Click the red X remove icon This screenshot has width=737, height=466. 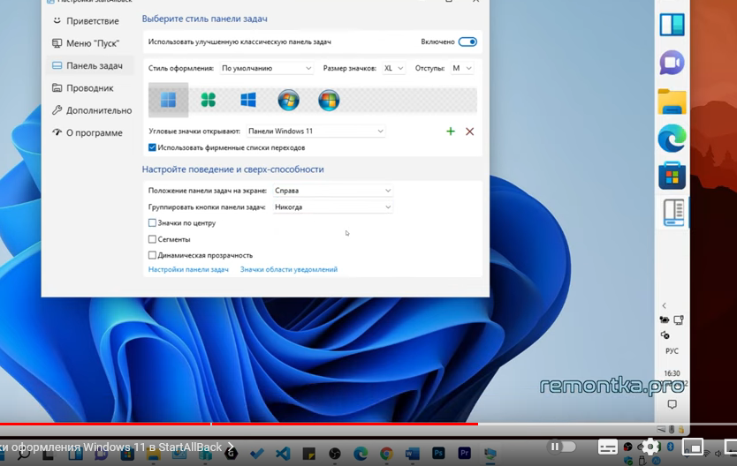pos(469,132)
